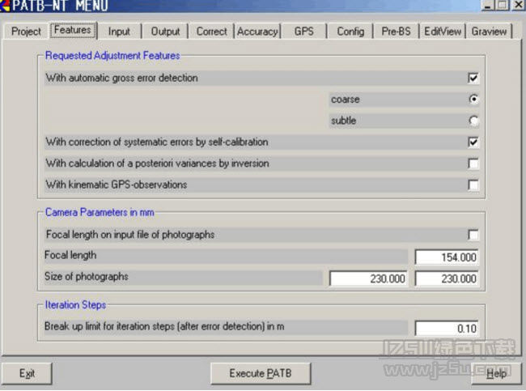
Task: Click the second Size of photographs field
Action: tap(447, 278)
